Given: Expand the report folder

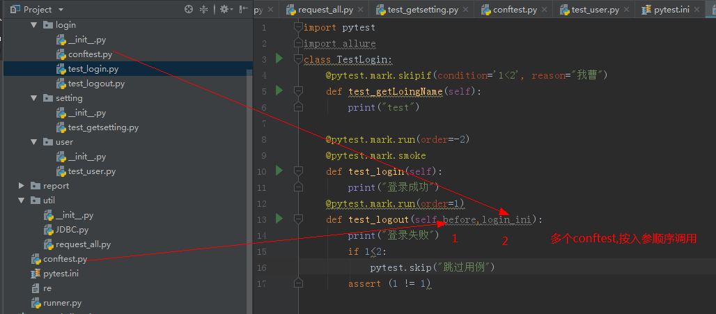Looking at the screenshot, I should [21, 186].
